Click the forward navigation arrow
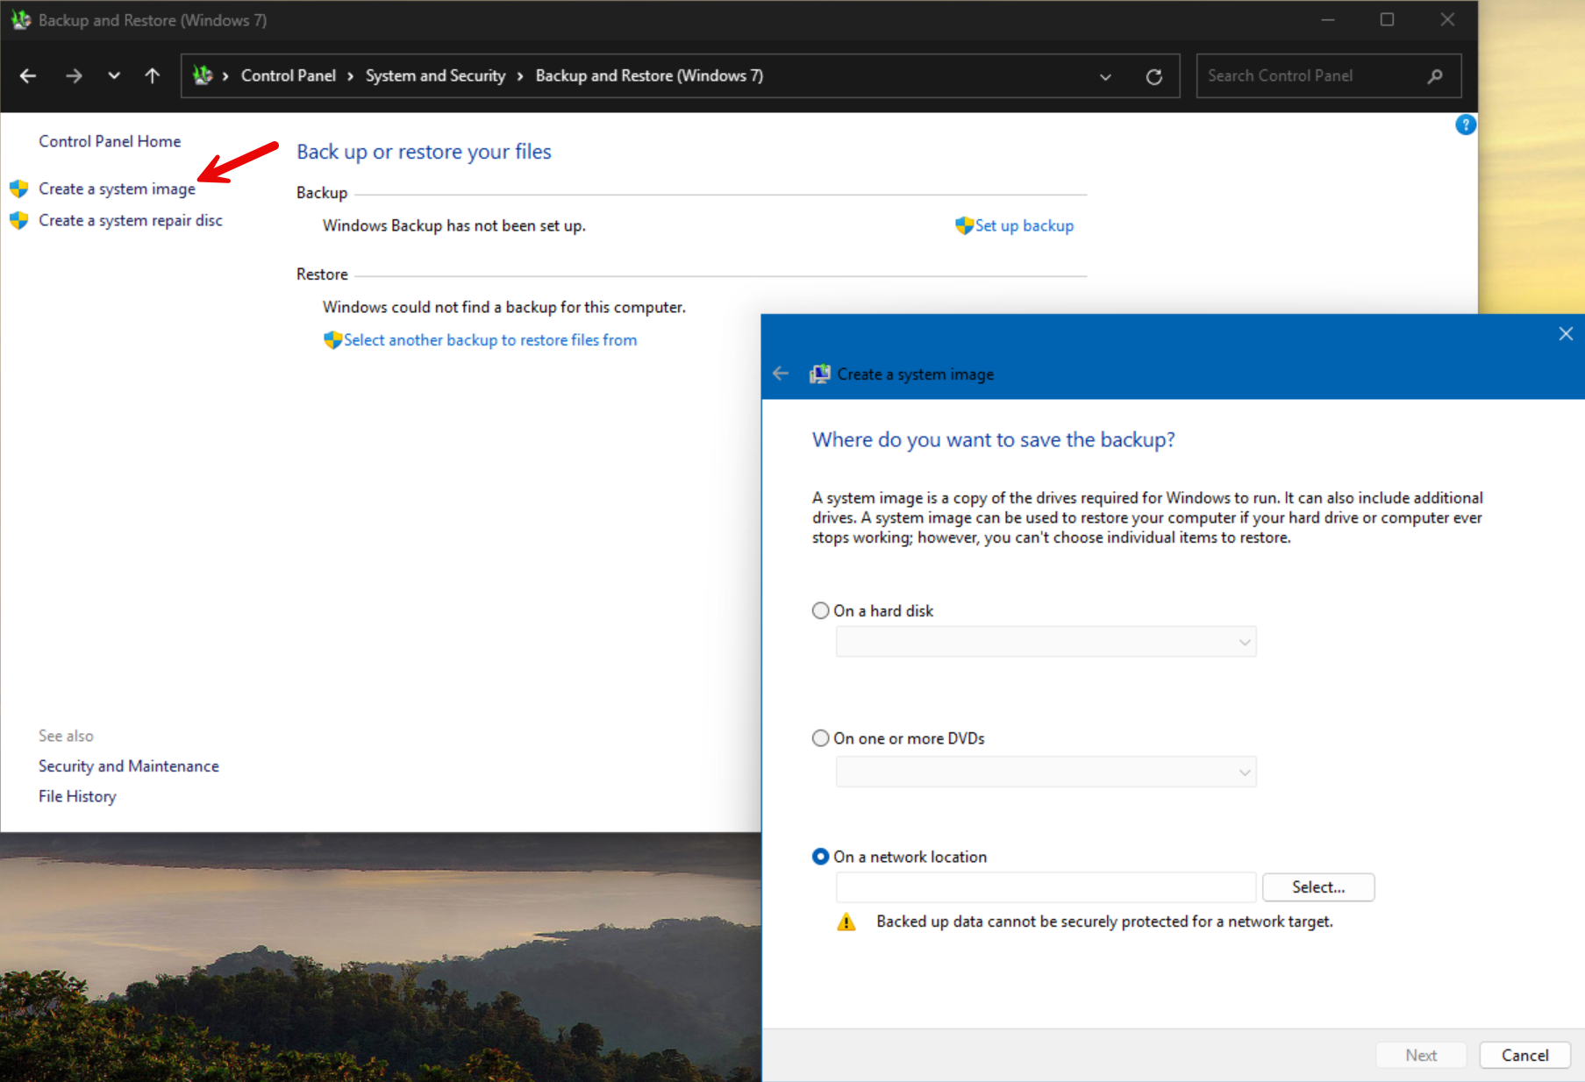 pos(74,75)
